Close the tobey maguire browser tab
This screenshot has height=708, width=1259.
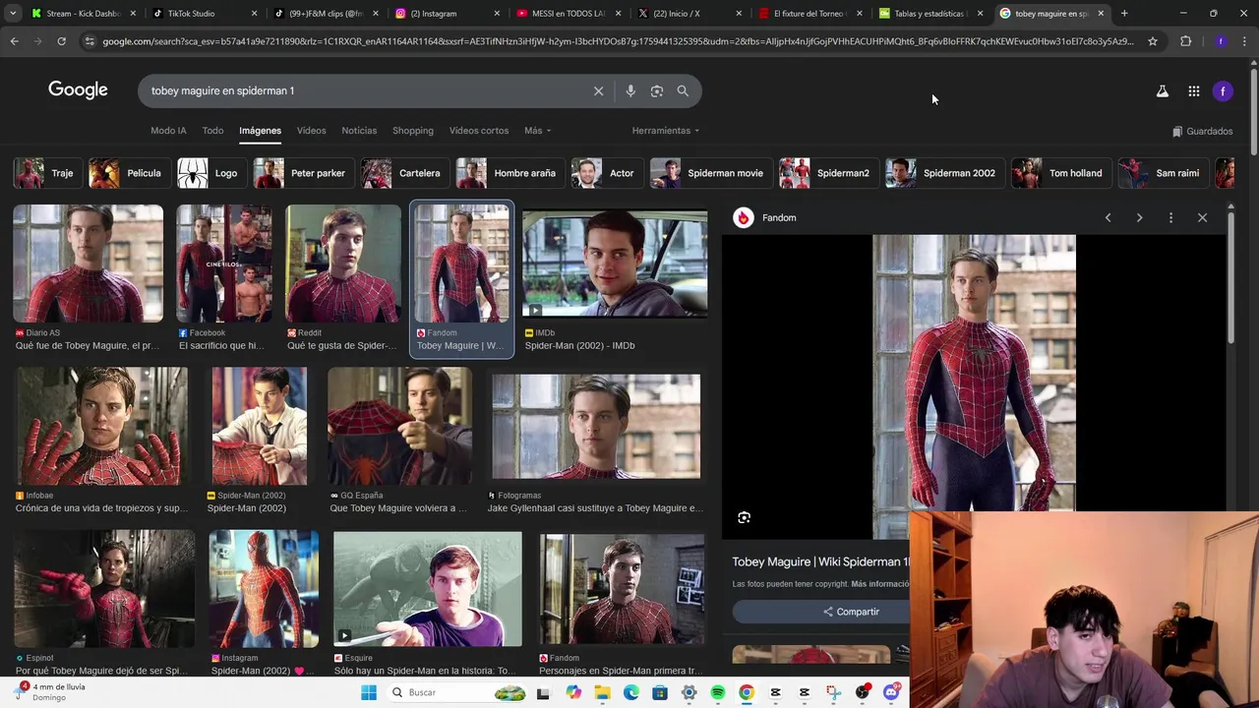click(1101, 14)
